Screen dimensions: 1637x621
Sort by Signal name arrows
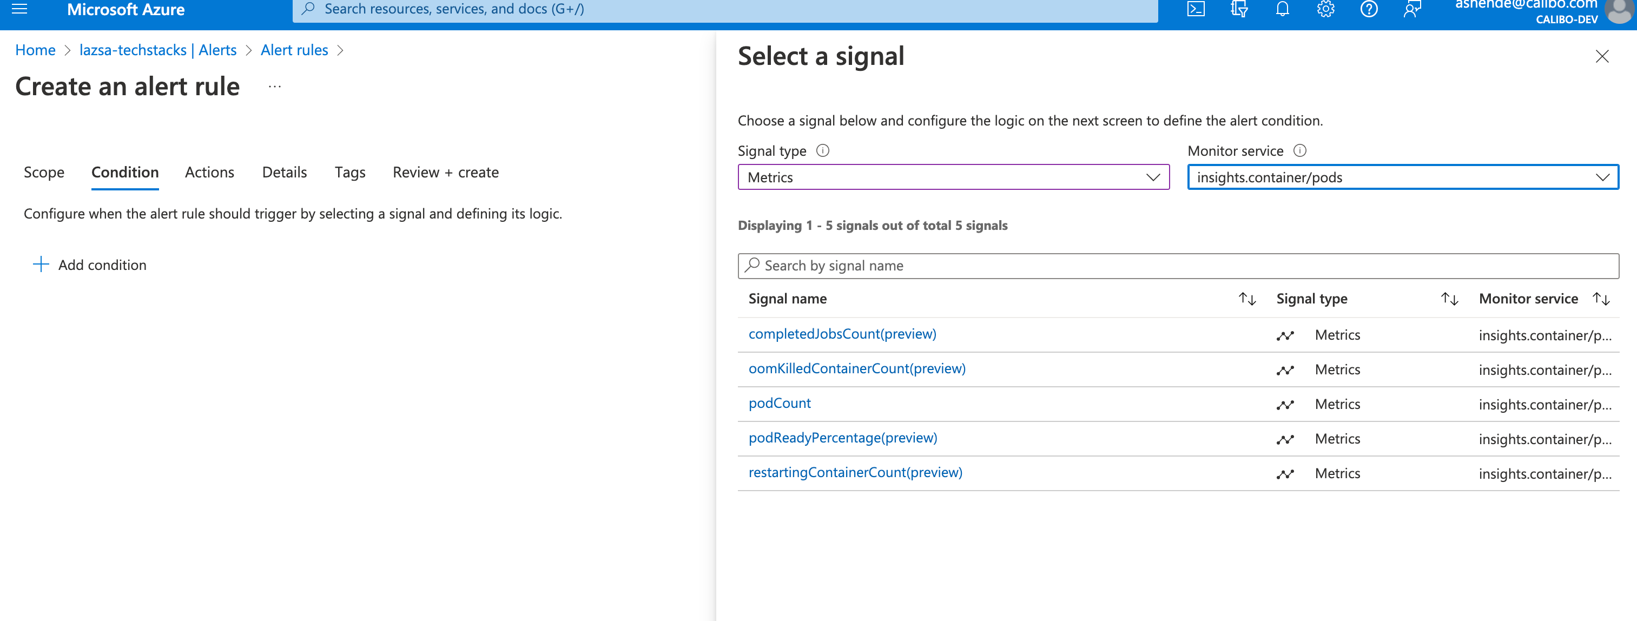(x=1247, y=299)
